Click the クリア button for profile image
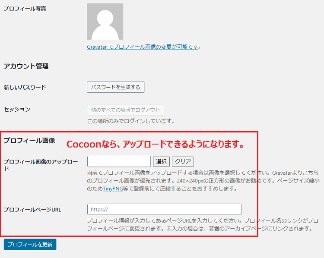This screenshot has width=324, height=258. (x=183, y=161)
